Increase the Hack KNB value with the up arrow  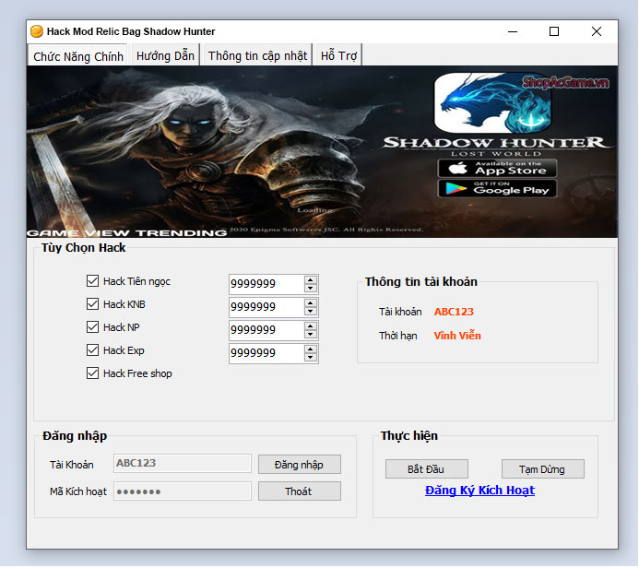click(x=311, y=302)
